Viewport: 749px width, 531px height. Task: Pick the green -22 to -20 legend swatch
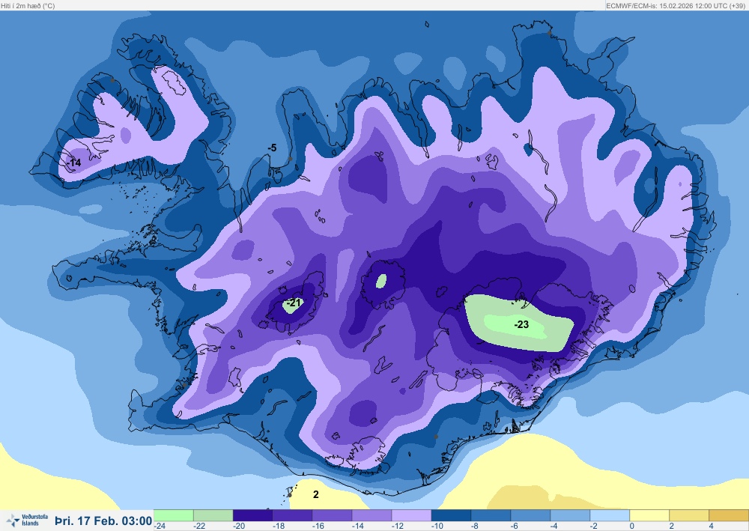pyautogui.click(x=213, y=515)
